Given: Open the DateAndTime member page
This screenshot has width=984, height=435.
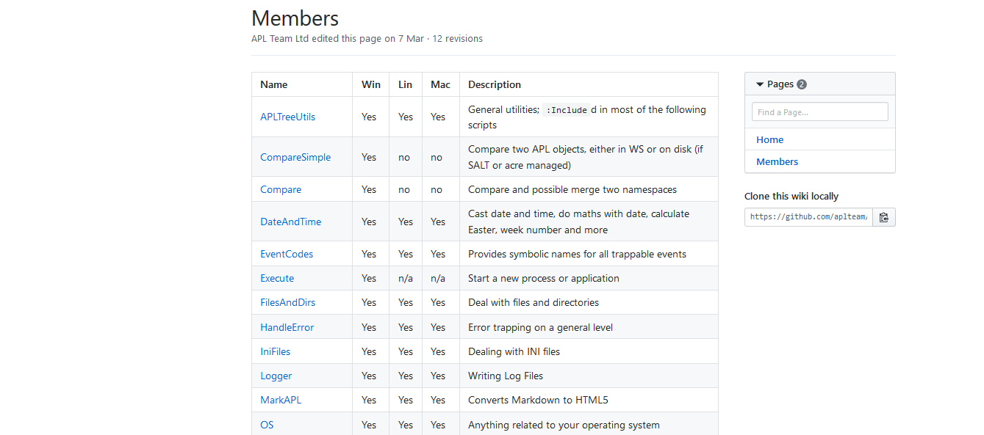Looking at the screenshot, I should point(290,222).
